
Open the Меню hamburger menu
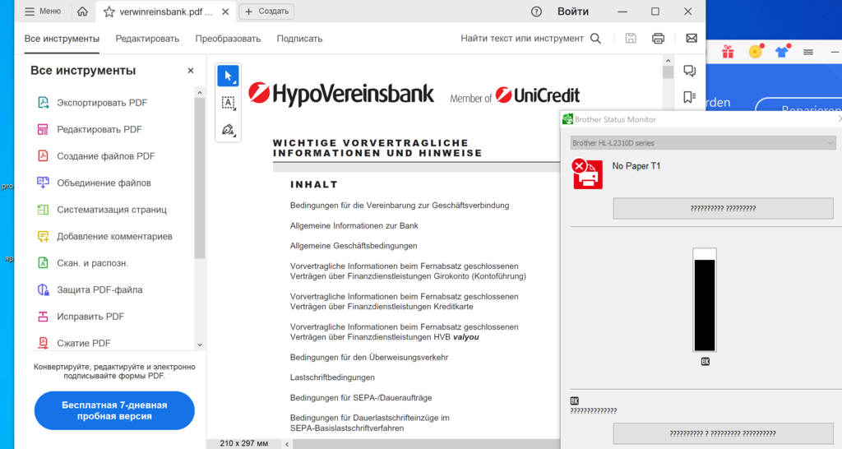pyautogui.click(x=42, y=12)
